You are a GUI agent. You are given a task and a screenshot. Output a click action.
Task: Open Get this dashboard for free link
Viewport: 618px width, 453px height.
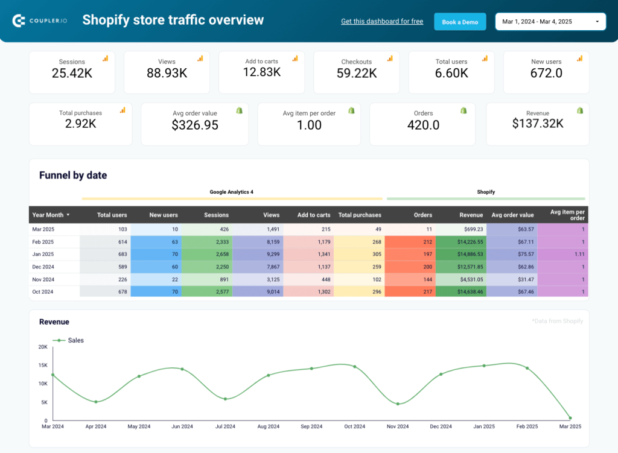[x=382, y=21]
